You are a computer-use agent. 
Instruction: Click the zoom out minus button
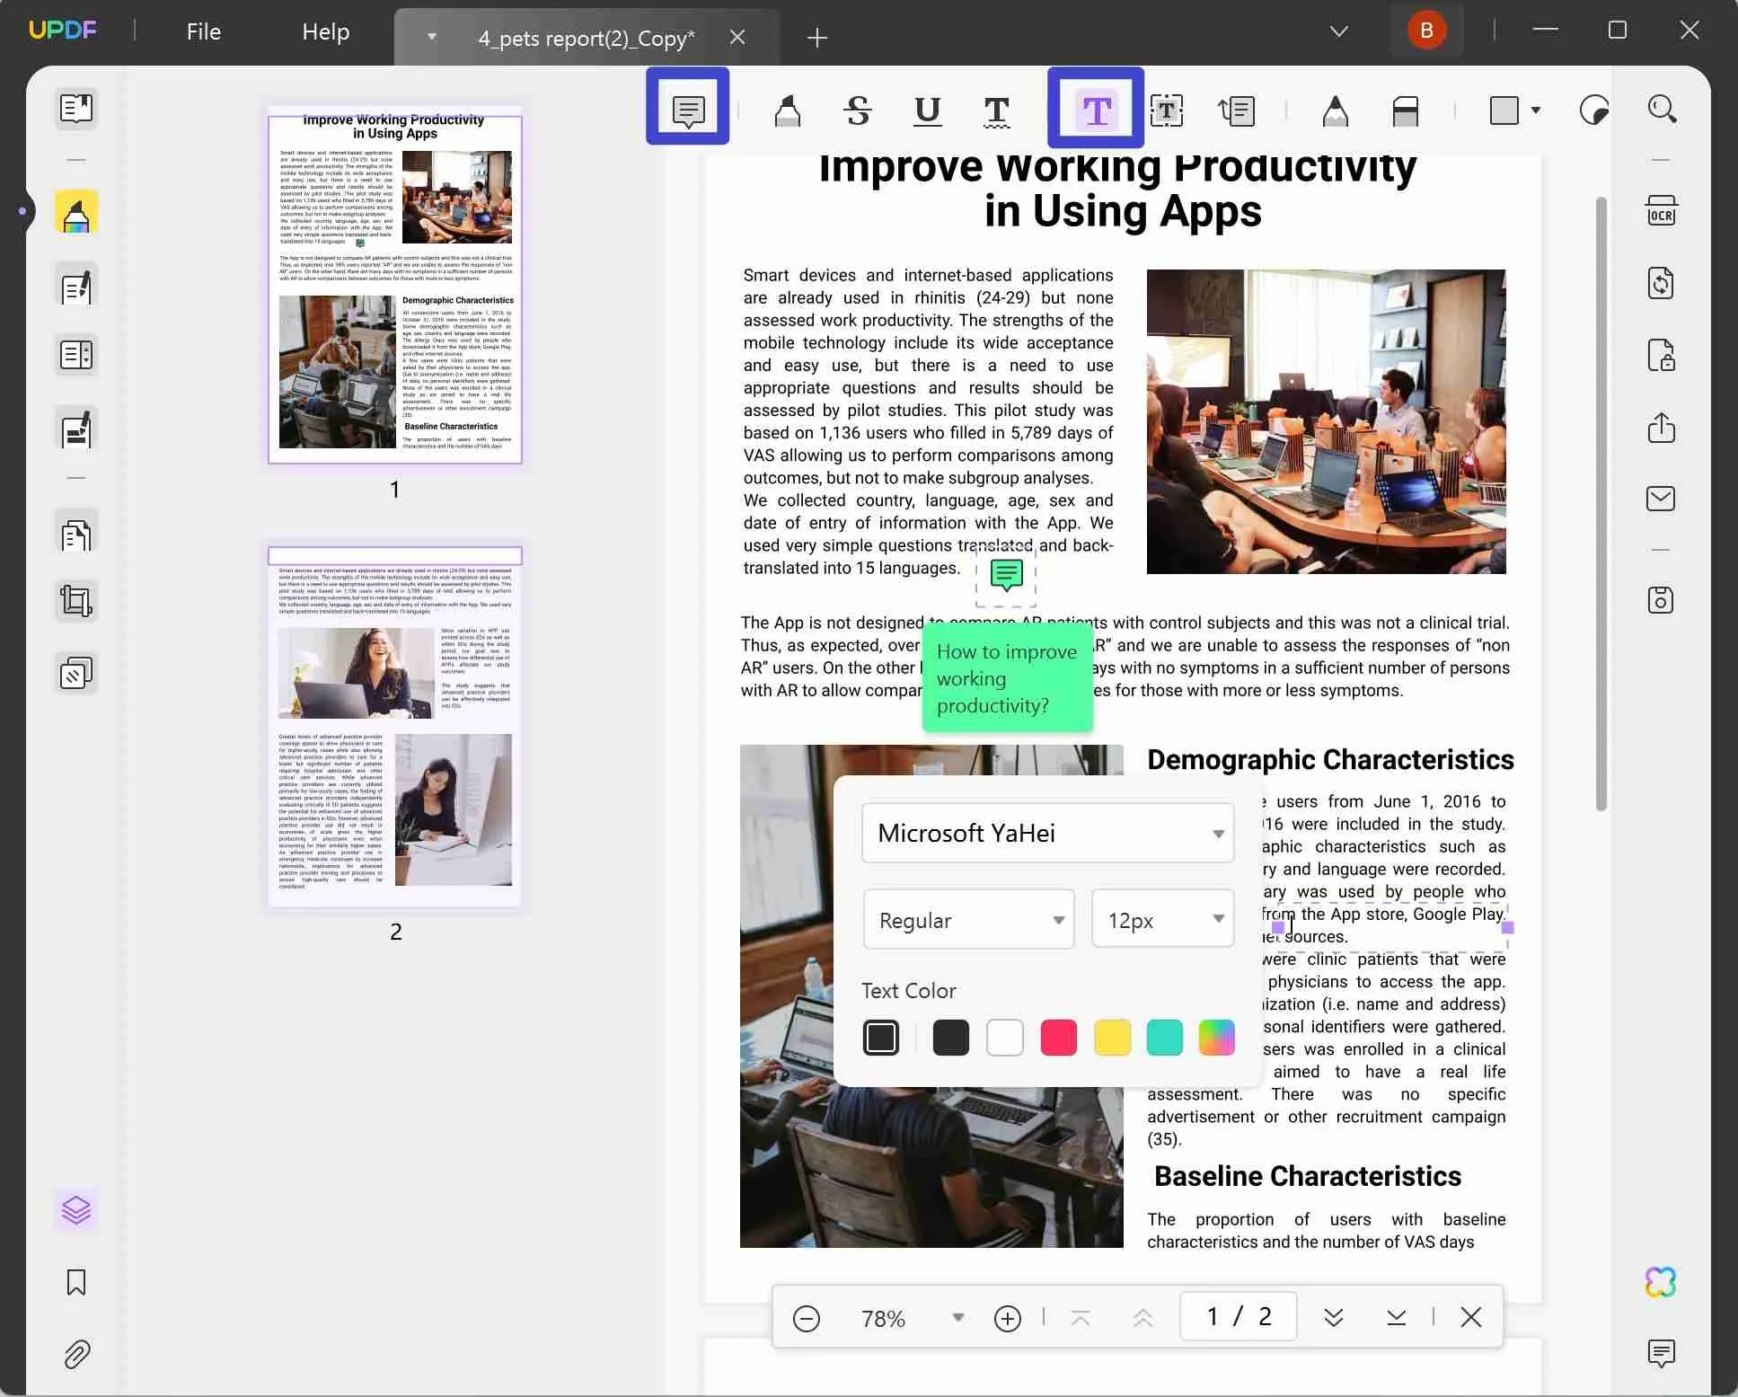[x=807, y=1317]
